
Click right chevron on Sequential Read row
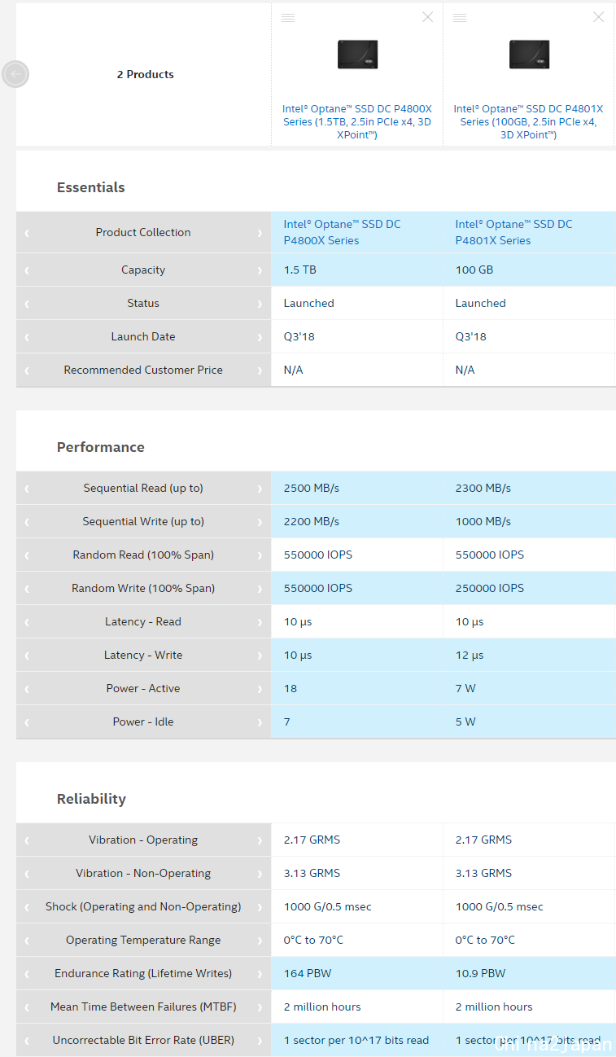click(x=260, y=489)
